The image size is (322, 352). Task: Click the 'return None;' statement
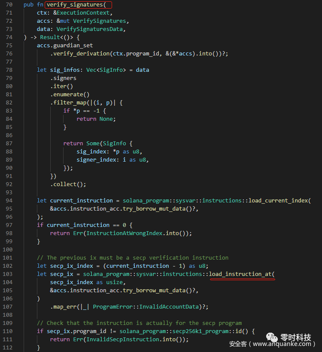click(96, 119)
